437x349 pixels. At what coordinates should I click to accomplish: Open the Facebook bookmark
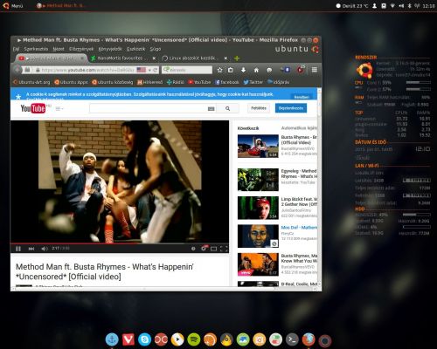(227, 82)
